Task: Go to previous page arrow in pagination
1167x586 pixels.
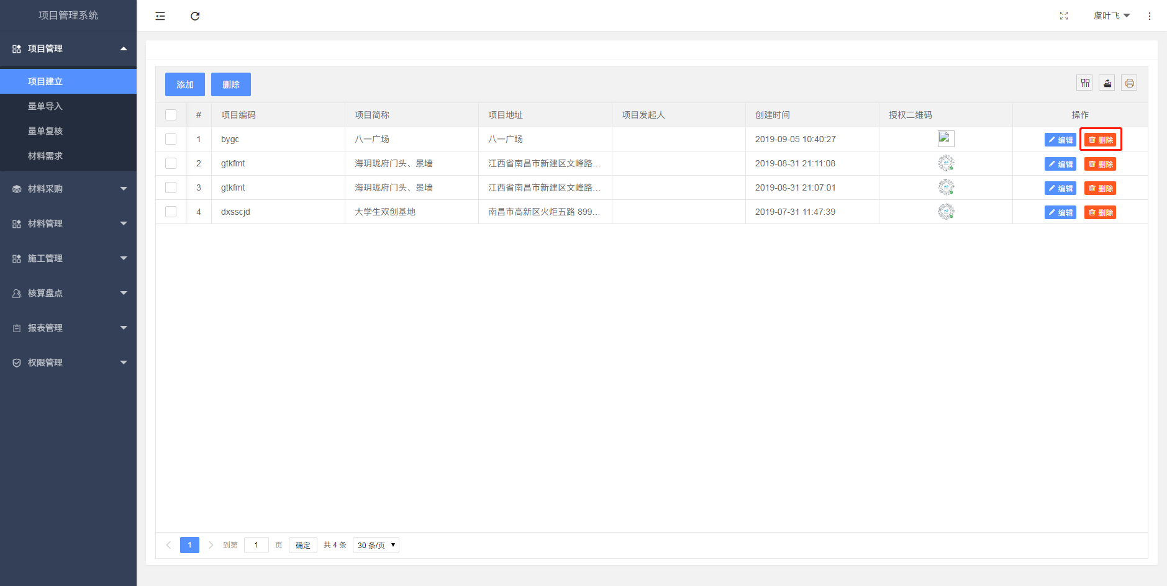Action: [168, 545]
